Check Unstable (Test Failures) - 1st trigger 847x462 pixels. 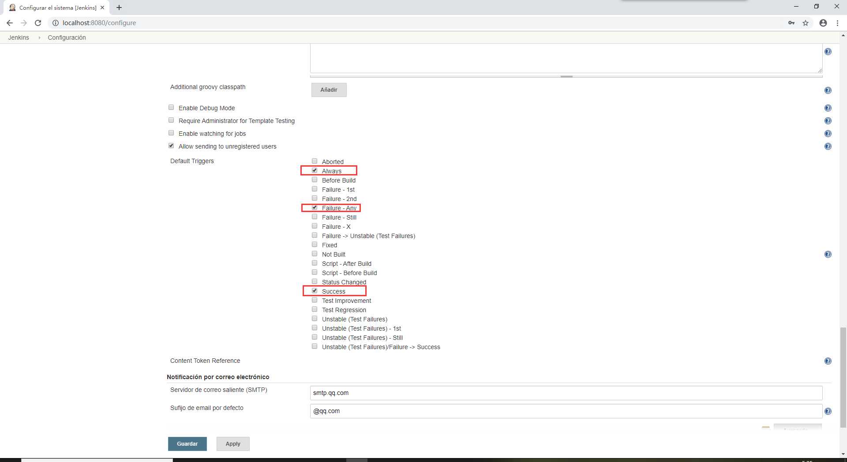[315, 328]
